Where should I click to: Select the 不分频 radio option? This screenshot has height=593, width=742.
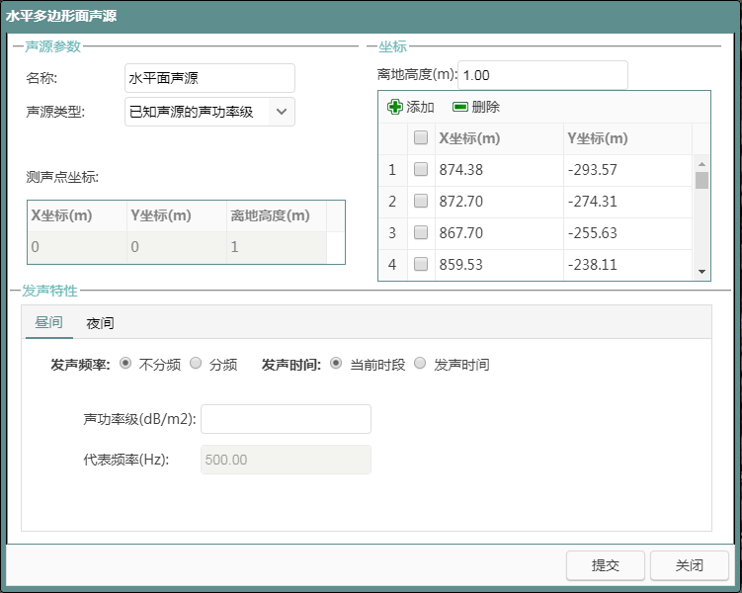click(x=125, y=364)
